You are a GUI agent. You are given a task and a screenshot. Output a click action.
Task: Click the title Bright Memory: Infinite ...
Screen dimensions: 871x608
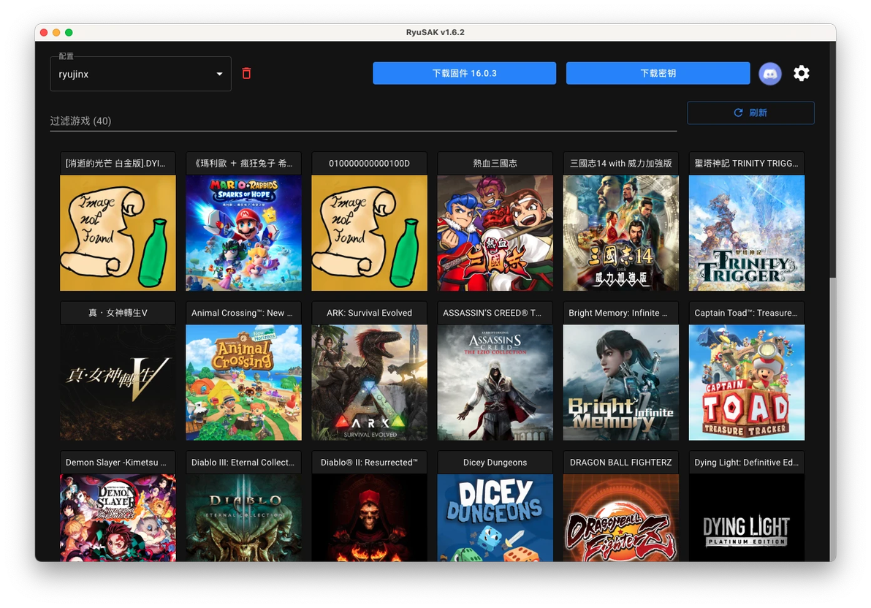(618, 313)
